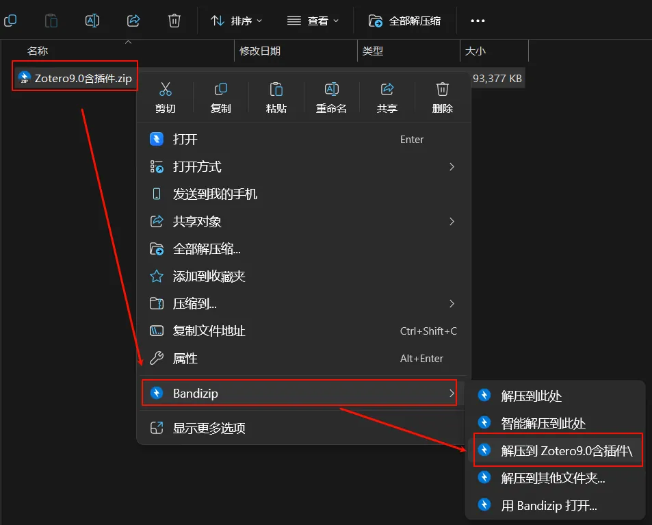Click Copy (复制) in the context menu
Screen dimensions: 652x525
[221, 98]
